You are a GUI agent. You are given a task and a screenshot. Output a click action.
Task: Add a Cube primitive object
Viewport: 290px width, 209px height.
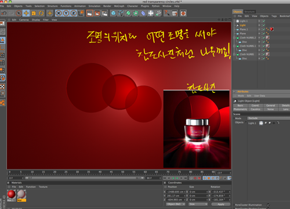click(x=113, y=13)
